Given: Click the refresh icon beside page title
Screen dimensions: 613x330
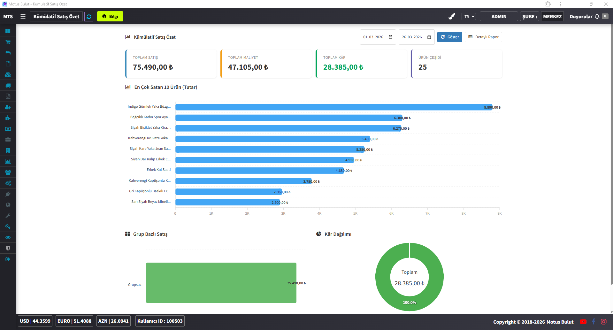Looking at the screenshot, I should pos(89,17).
